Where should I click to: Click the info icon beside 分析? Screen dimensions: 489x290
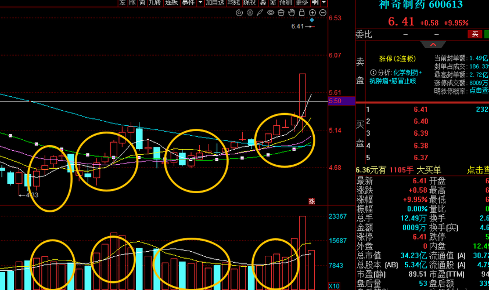(373, 72)
